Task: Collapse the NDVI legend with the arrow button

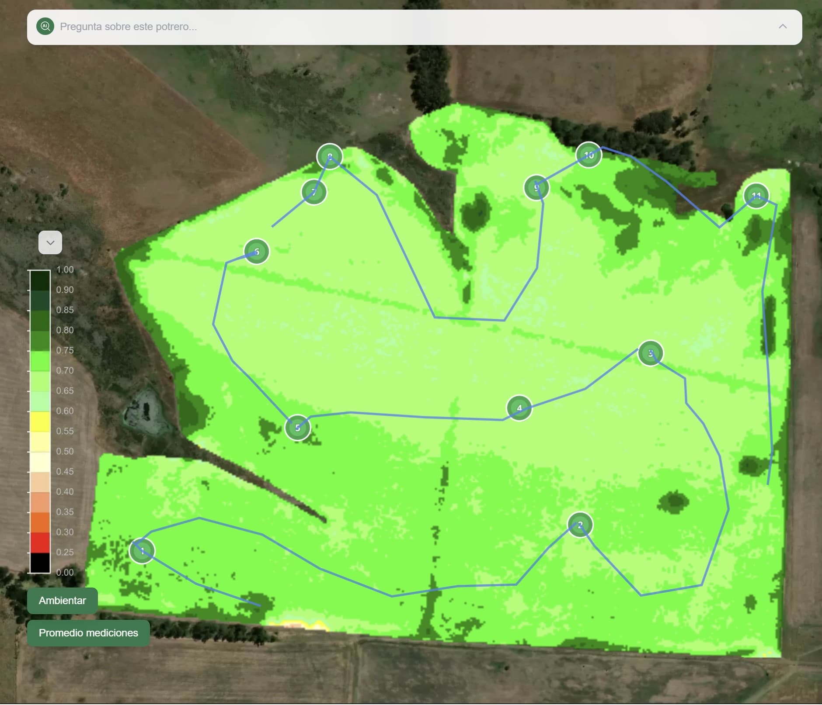Action: 50,242
